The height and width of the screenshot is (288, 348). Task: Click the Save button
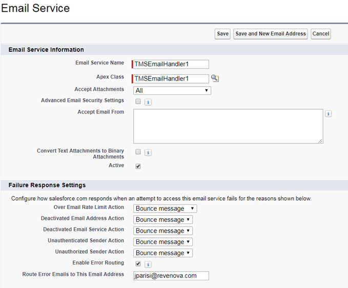pyautogui.click(x=222, y=34)
